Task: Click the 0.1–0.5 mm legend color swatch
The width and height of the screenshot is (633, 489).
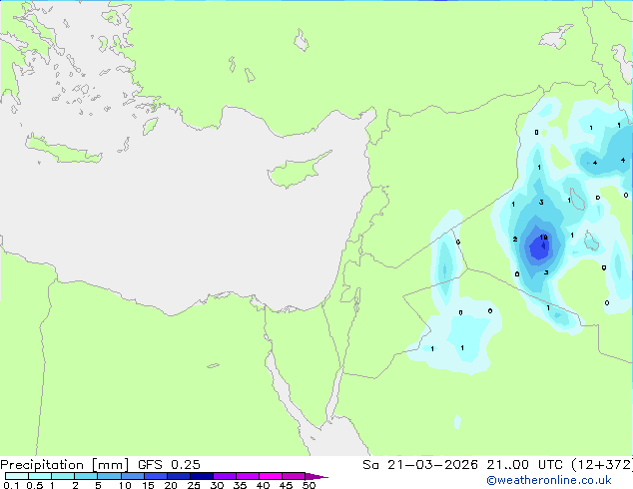Action: point(17,476)
